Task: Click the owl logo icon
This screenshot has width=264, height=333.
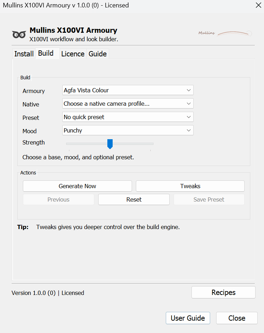Action: [x=19, y=35]
